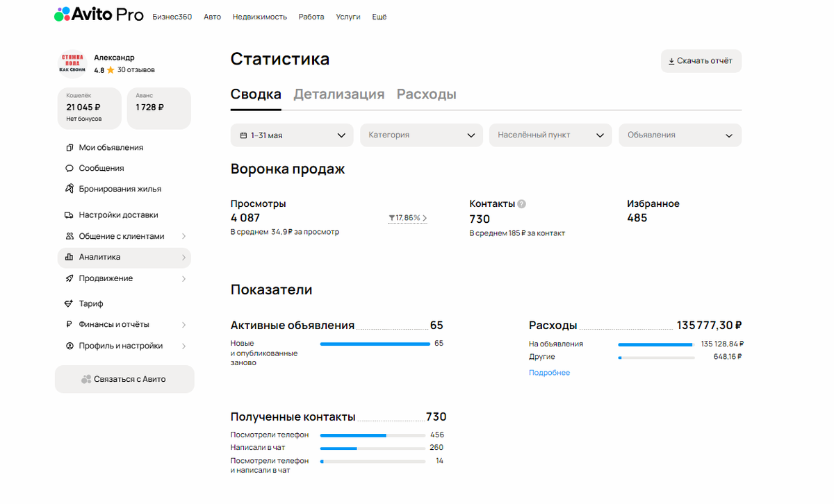This screenshot has width=834, height=504.
Task: Click the Просмотры value 4 087
Action: pos(245,218)
